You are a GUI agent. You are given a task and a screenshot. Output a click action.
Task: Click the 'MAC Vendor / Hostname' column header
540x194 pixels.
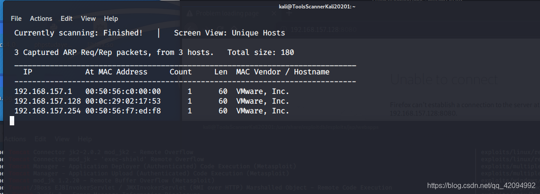283,72
